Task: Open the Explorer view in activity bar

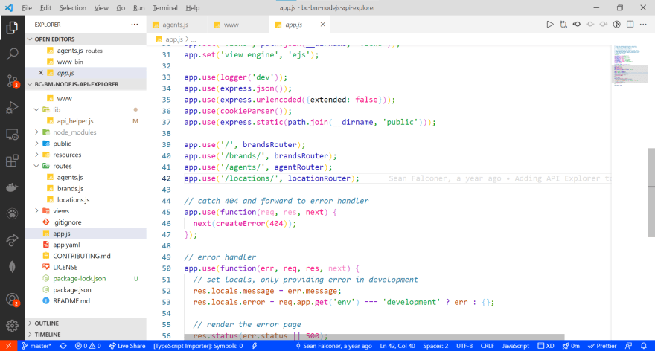Action: pos(12,28)
